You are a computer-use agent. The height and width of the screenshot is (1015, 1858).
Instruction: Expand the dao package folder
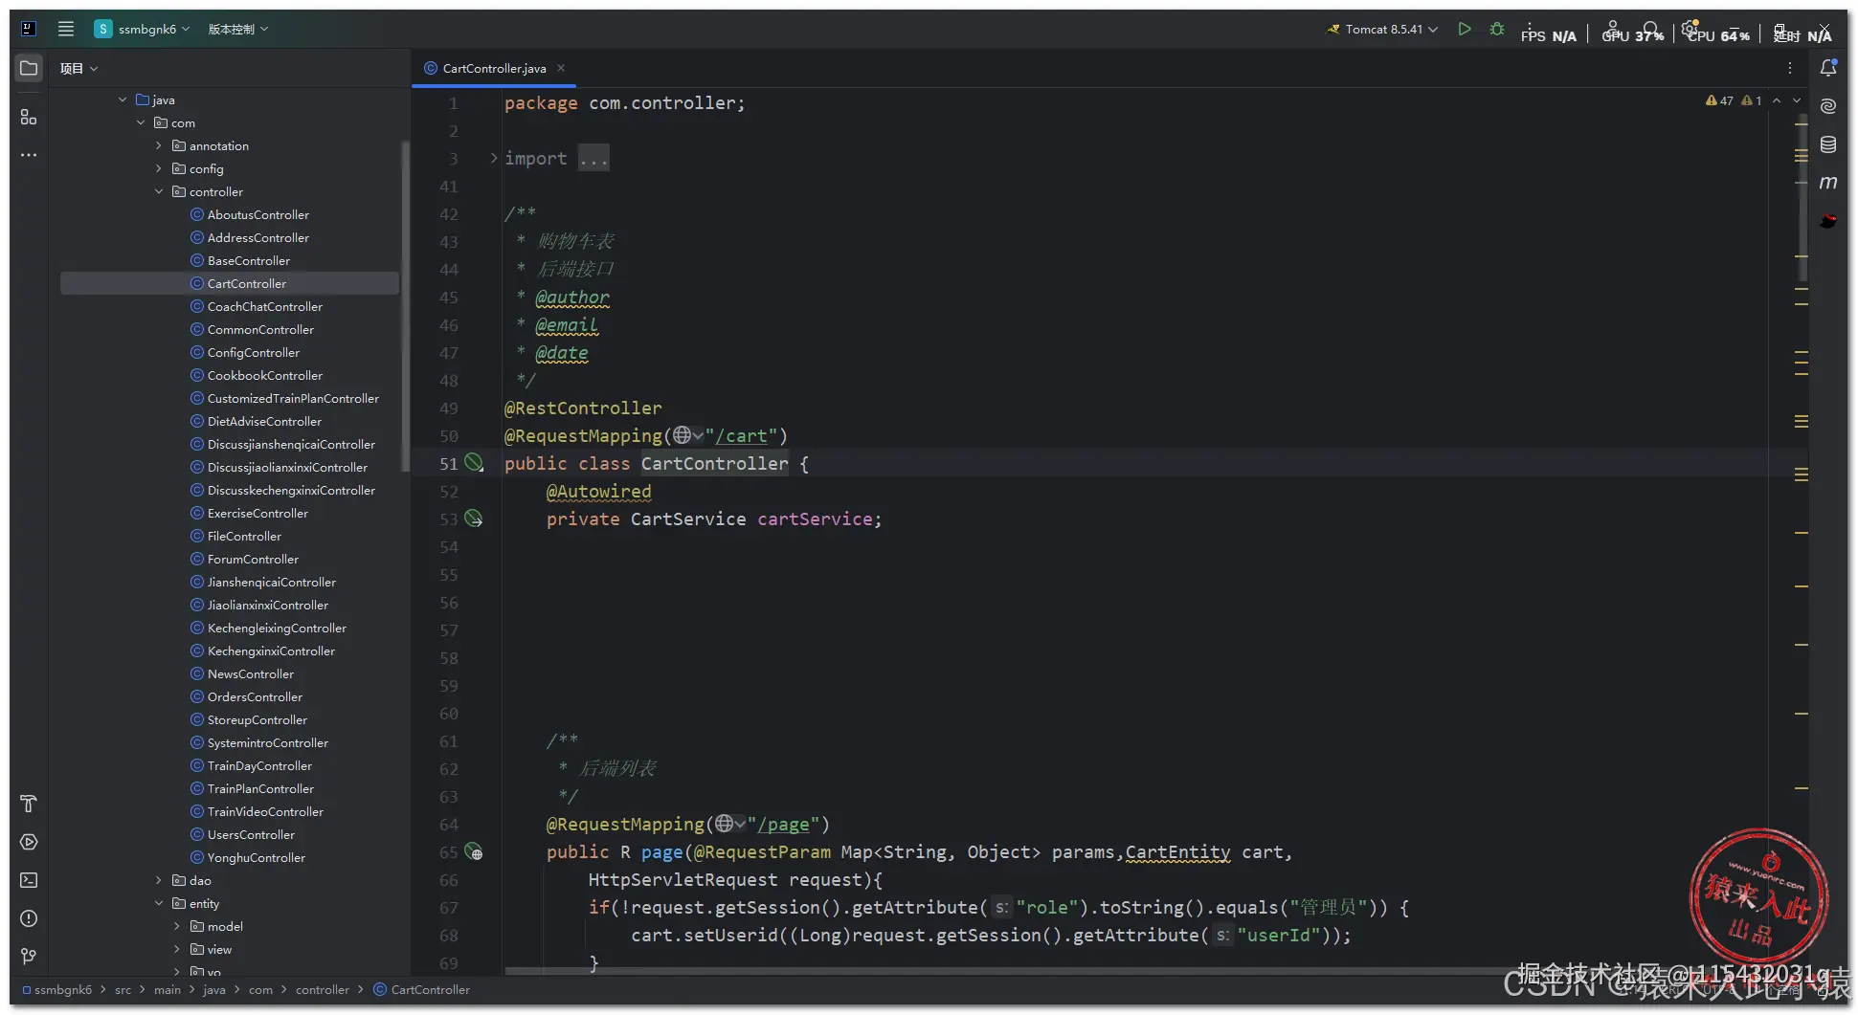(159, 881)
